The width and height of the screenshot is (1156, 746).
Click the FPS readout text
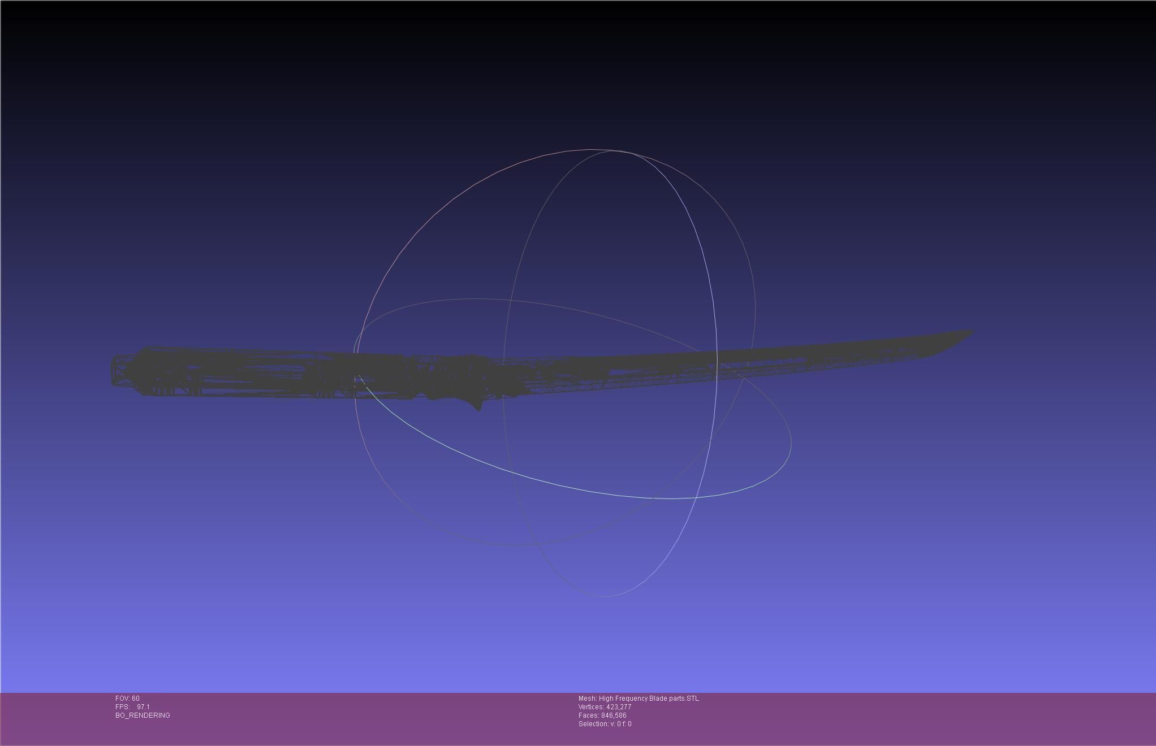pos(132,707)
